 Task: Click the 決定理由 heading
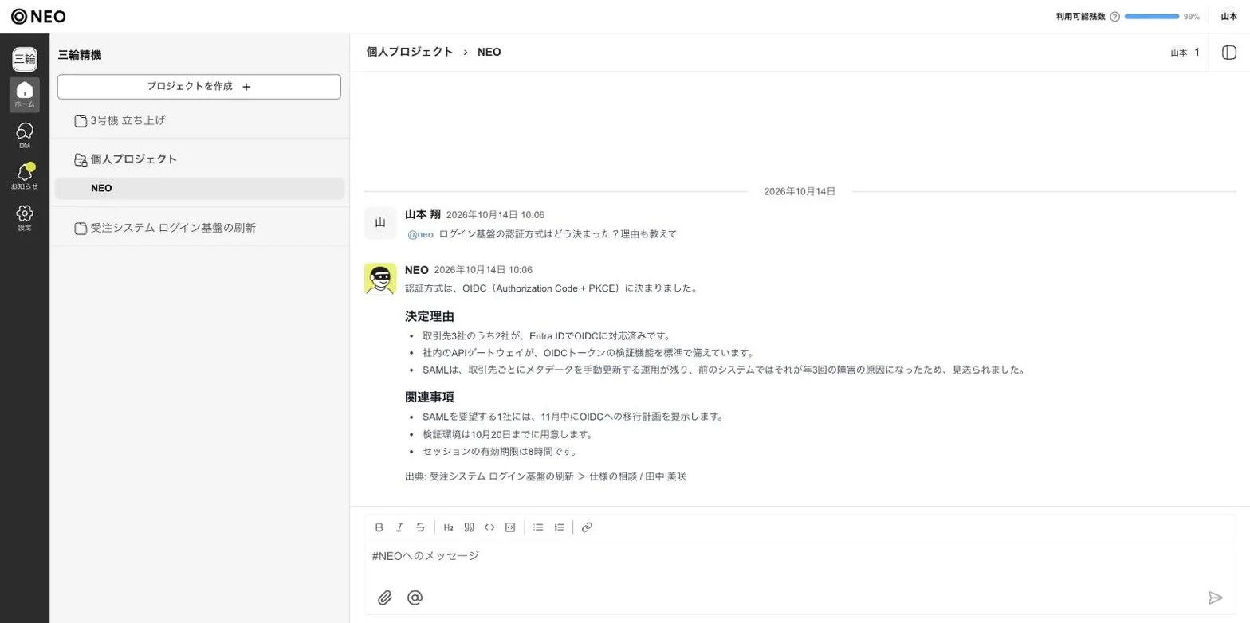click(x=430, y=316)
